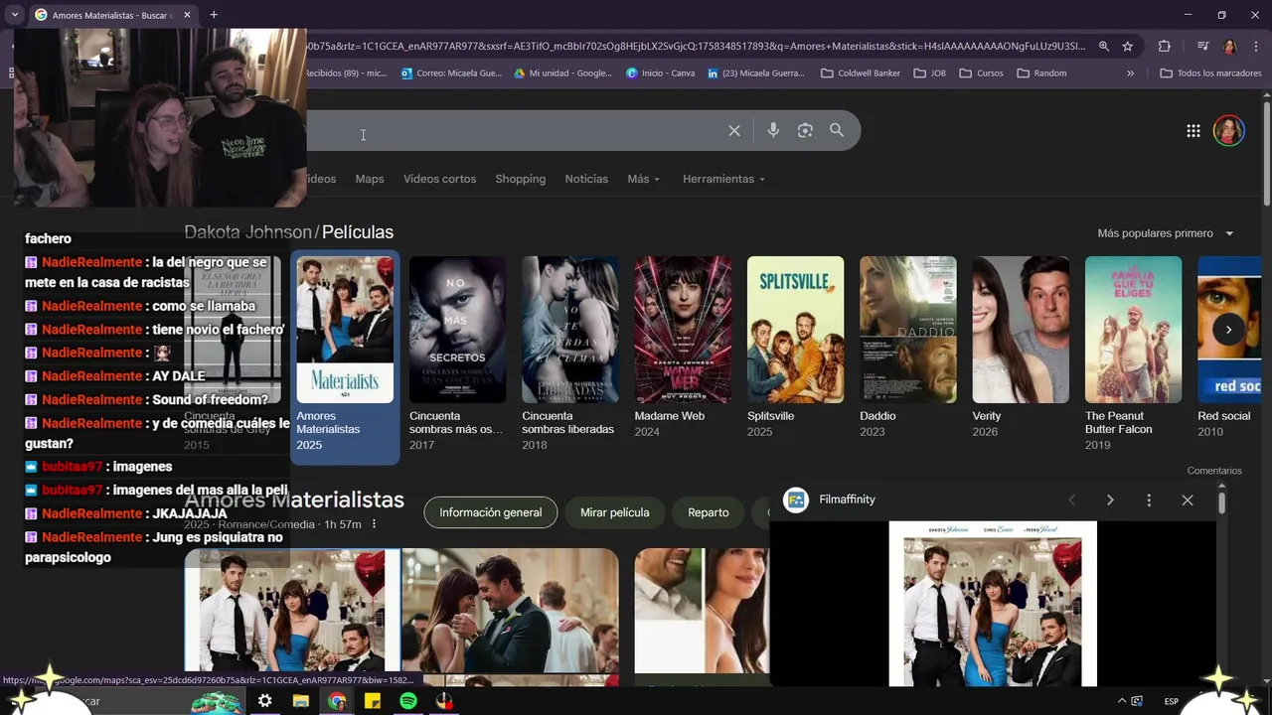
Task: Open the Chrome extensions puzzle icon
Action: 1165,46
